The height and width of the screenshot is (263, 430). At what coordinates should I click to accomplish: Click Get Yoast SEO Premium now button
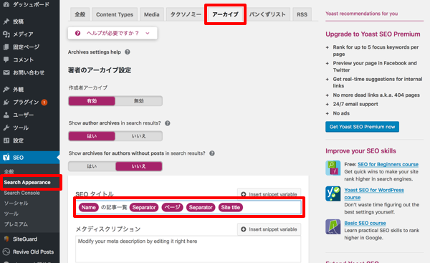tap(362, 127)
